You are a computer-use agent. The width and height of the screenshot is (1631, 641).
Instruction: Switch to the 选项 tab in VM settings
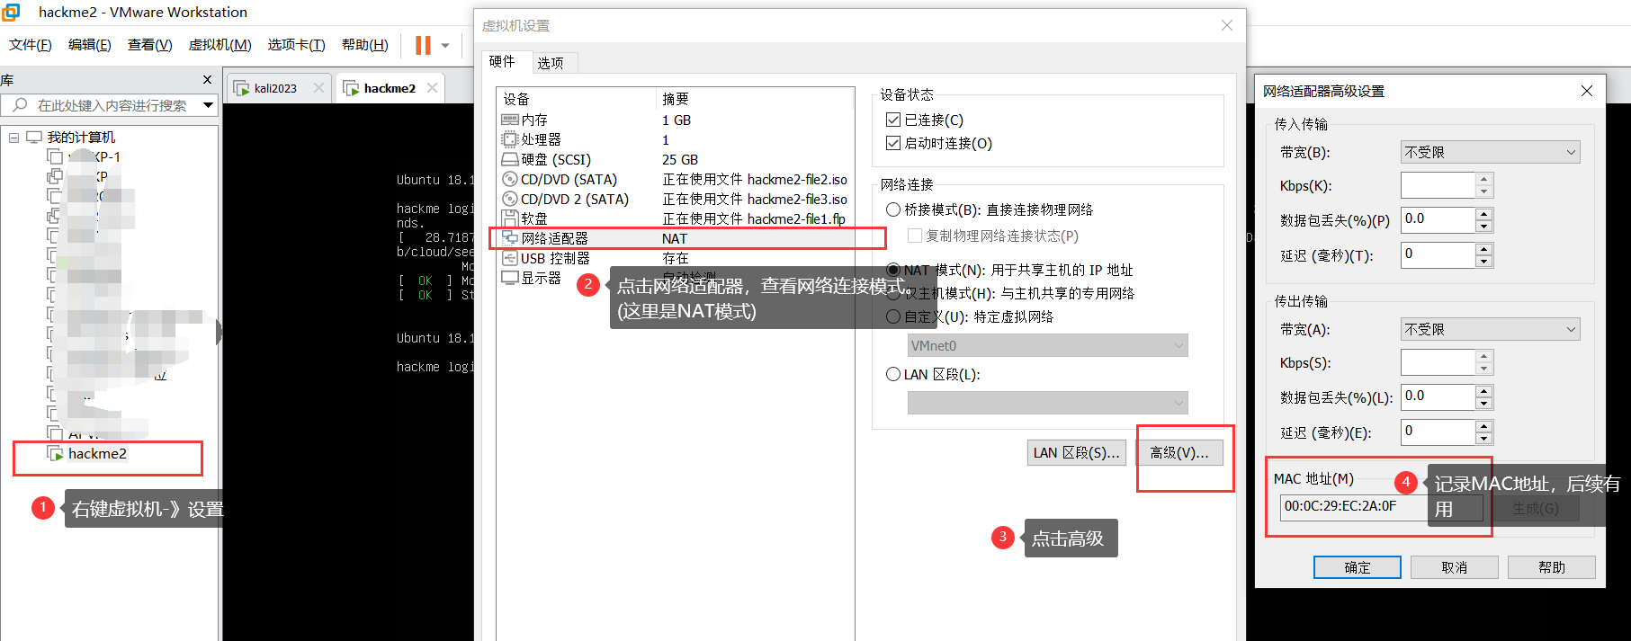pyautogui.click(x=551, y=63)
